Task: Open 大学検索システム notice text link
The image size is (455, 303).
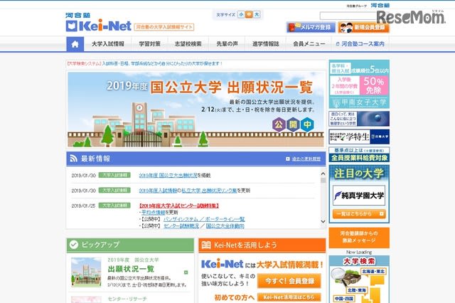Action: tap(145, 63)
